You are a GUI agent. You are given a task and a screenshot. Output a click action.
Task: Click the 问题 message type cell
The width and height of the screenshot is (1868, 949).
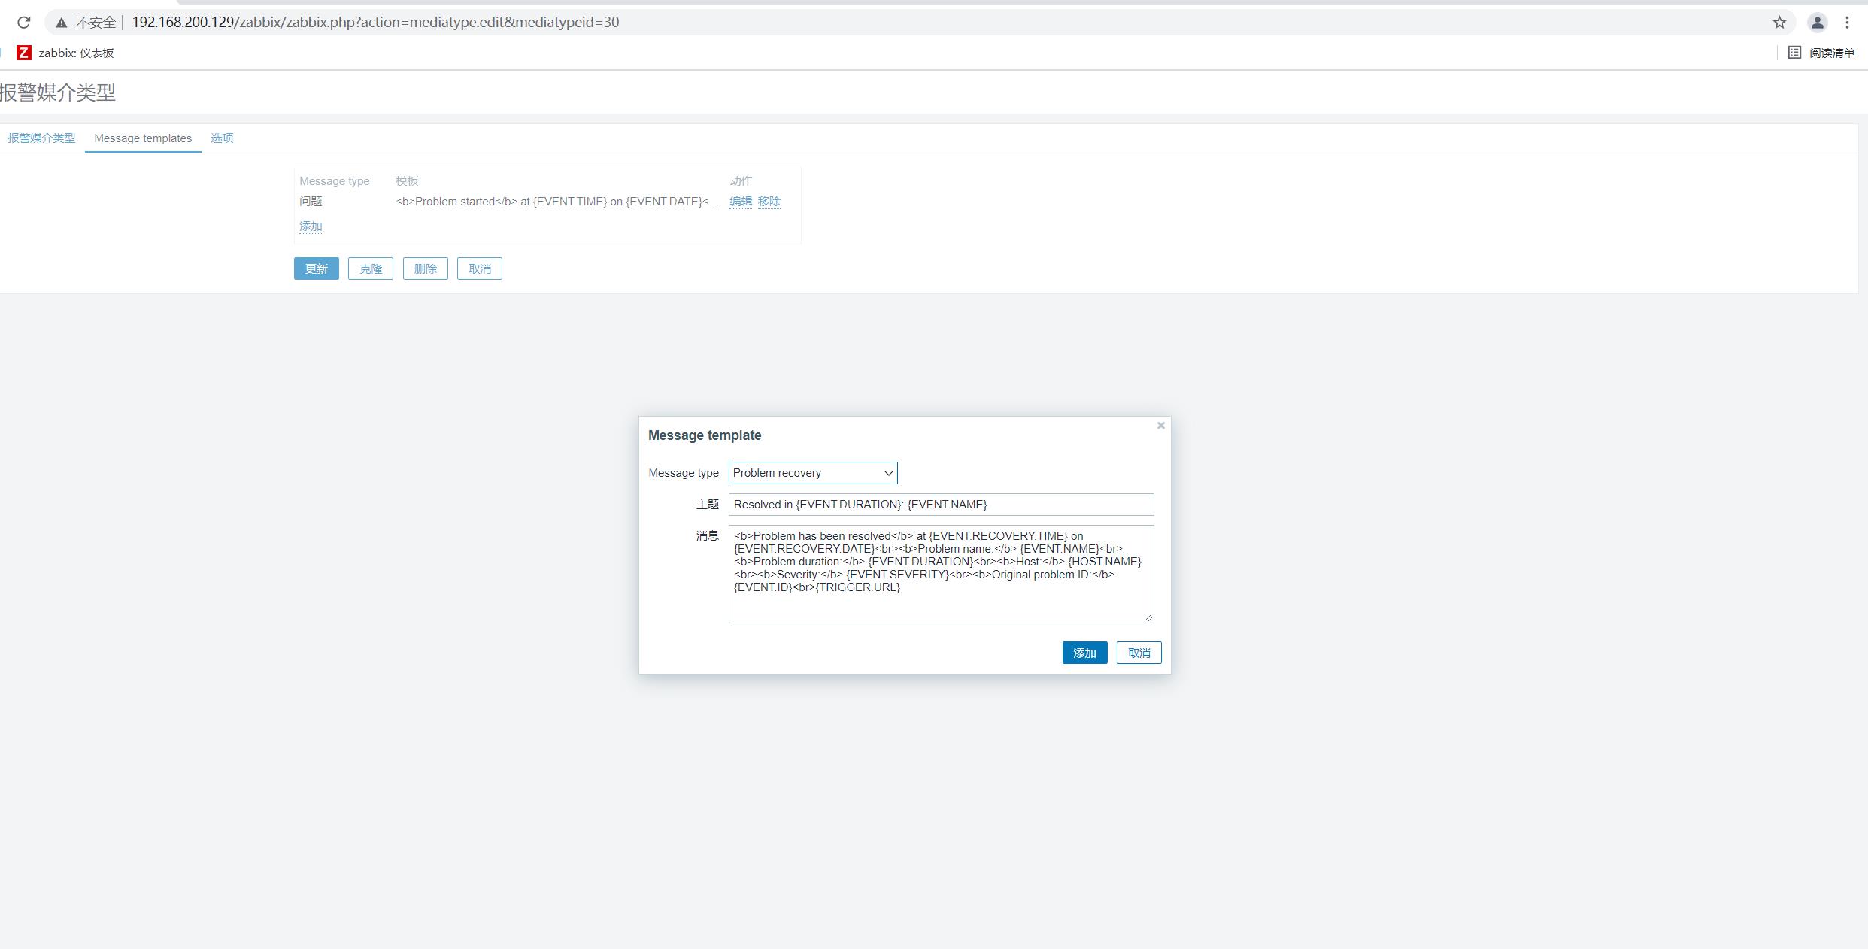point(311,202)
